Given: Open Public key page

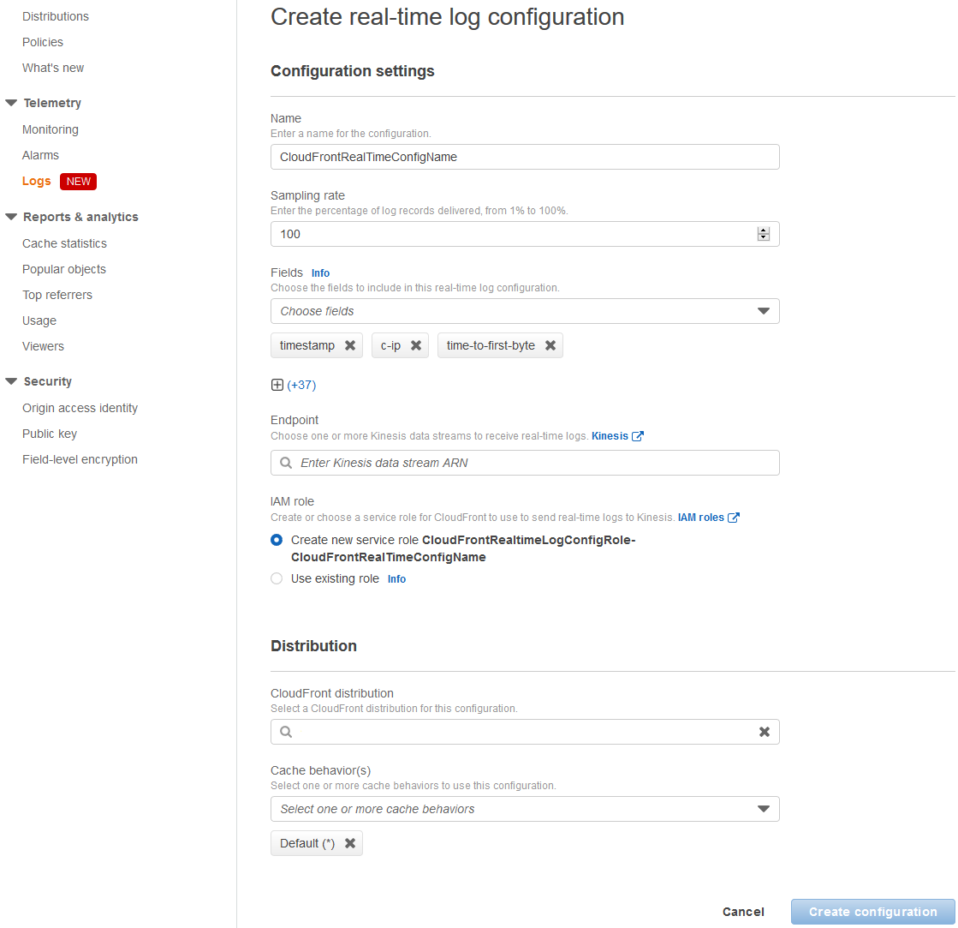Looking at the screenshot, I should pyautogui.click(x=50, y=434).
